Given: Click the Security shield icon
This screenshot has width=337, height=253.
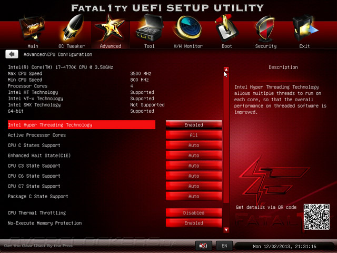Looking at the screenshot, I should pyautogui.click(x=265, y=29).
